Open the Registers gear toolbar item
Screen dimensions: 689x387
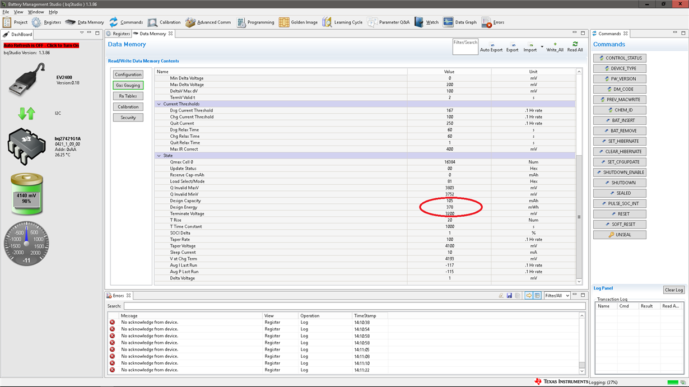point(46,22)
